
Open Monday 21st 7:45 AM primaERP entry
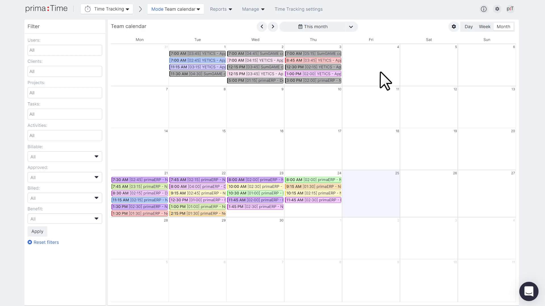pyautogui.click(x=140, y=186)
